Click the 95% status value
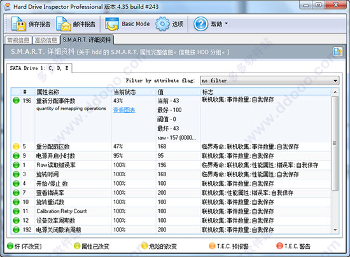This screenshot has height=257, width=350. tap(118, 155)
